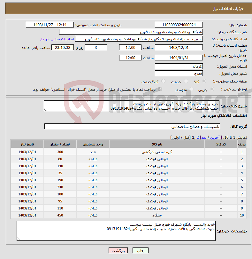Screen dimensions: 252x259
Task: Click the buyer organization name field
Action: pyautogui.click(x=131, y=32)
